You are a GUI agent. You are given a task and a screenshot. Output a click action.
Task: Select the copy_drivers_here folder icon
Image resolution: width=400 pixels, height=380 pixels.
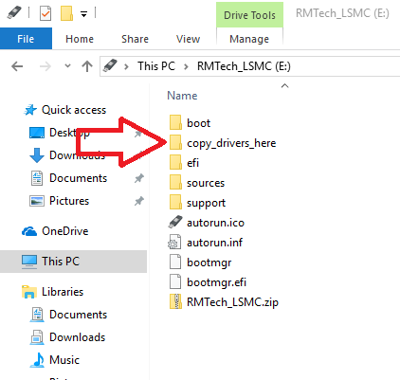[175, 143]
